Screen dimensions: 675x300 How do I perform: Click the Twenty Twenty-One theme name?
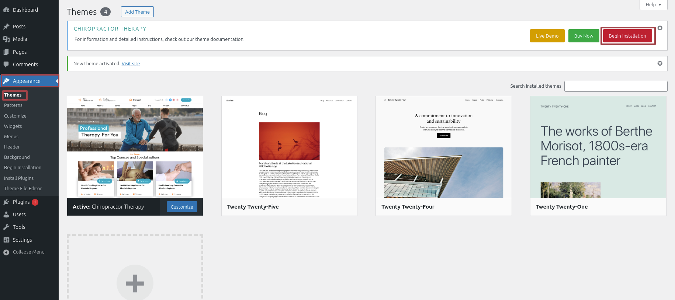click(562, 207)
